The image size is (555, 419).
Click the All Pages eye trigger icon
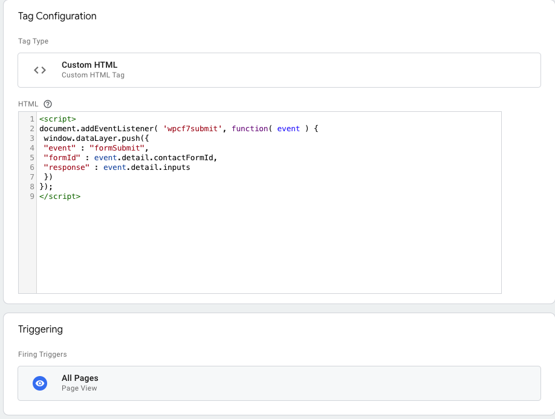tap(40, 383)
